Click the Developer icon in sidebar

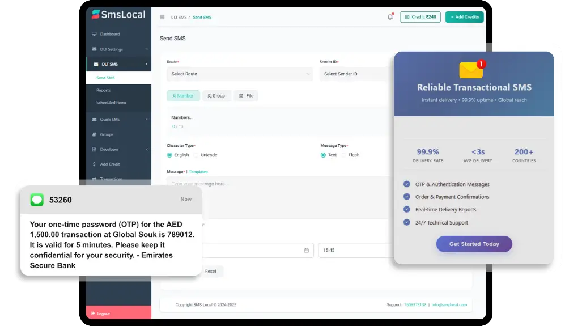tap(94, 149)
